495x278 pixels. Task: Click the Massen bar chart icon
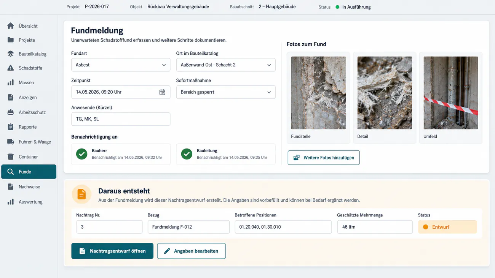pyautogui.click(x=11, y=82)
